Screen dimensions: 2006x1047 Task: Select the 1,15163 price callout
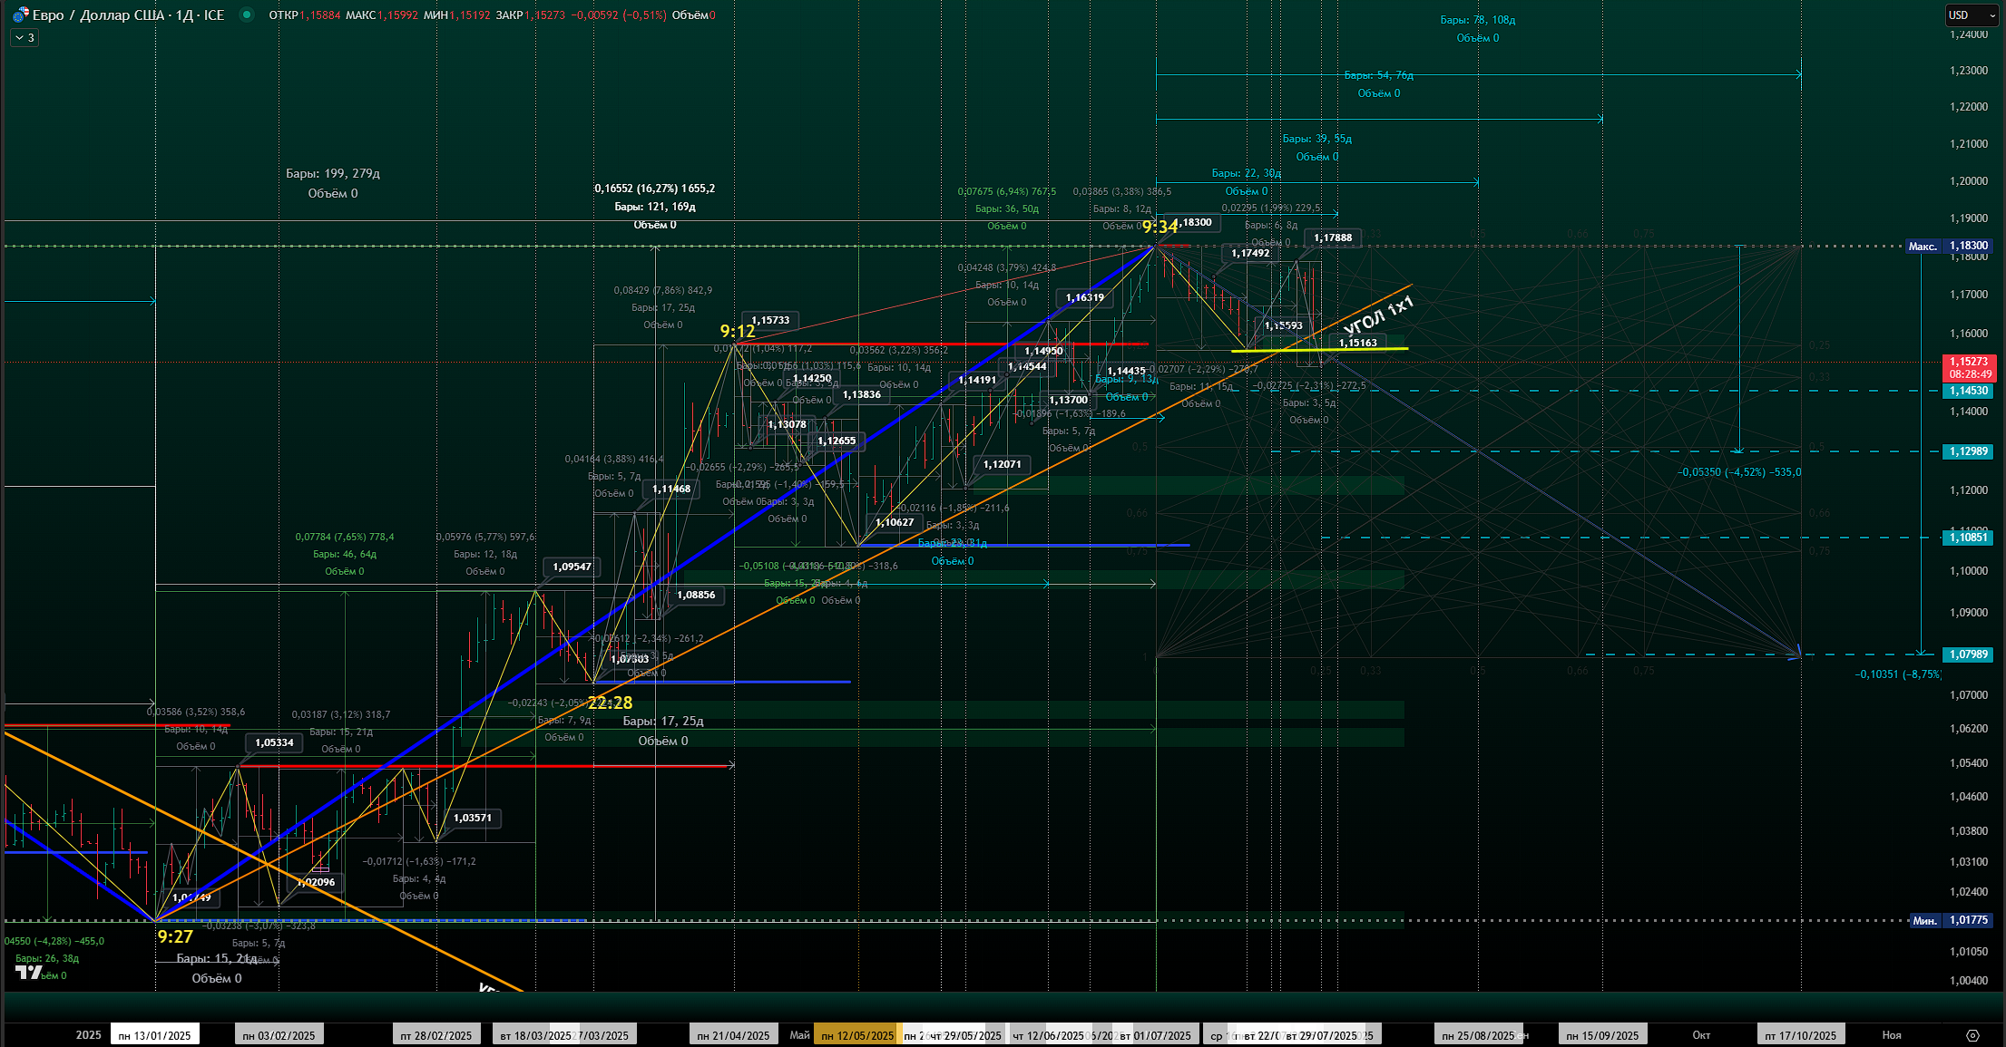click(1357, 343)
